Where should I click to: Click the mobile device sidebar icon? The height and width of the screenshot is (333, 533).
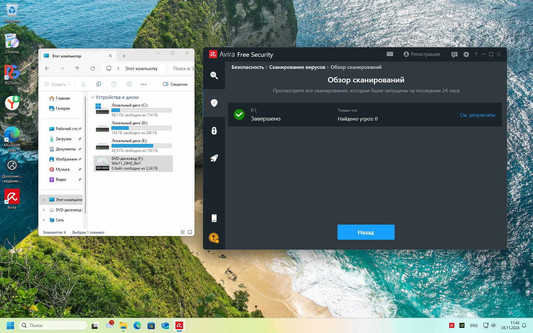coord(214,218)
